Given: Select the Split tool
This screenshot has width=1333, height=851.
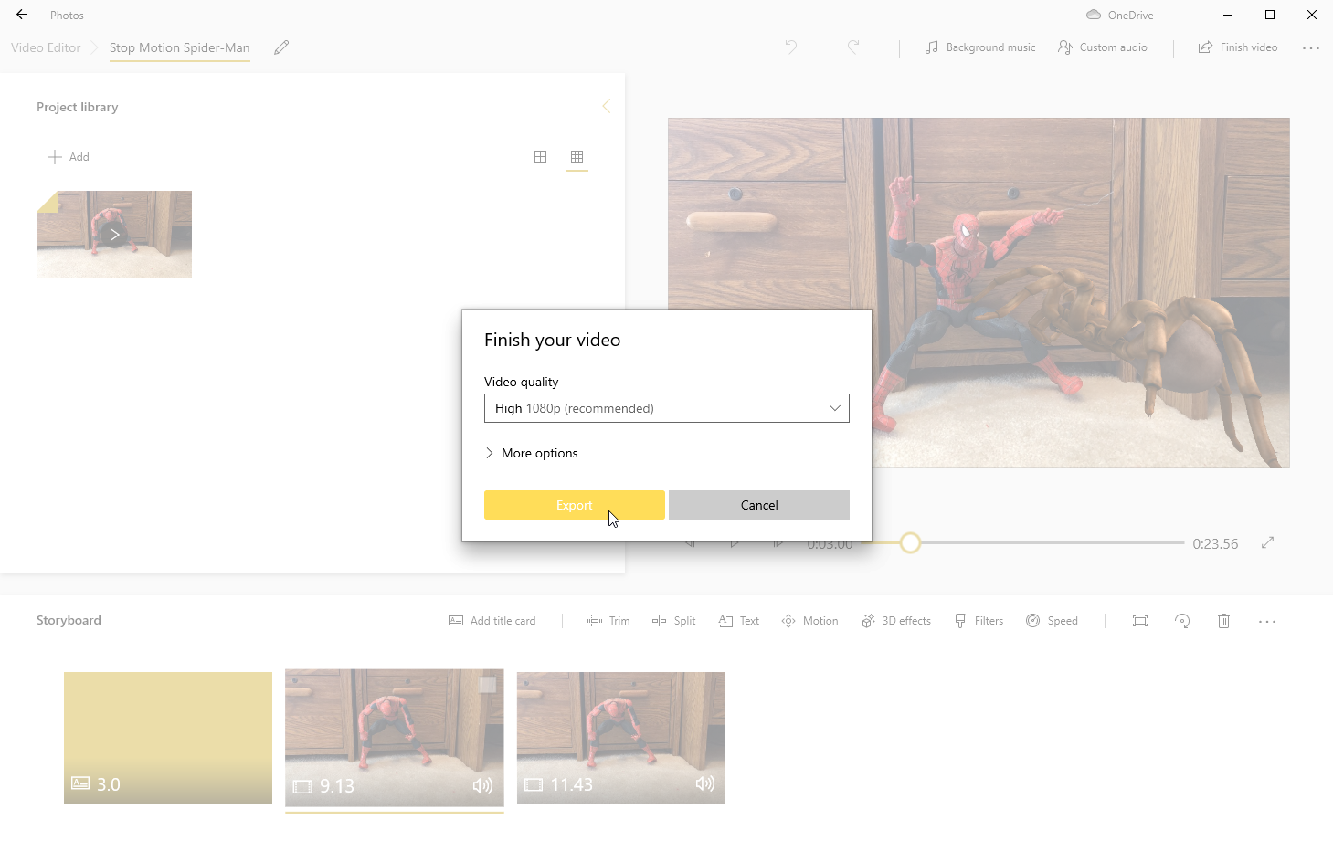Looking at the screenshot, I should [x=674, y=621].
